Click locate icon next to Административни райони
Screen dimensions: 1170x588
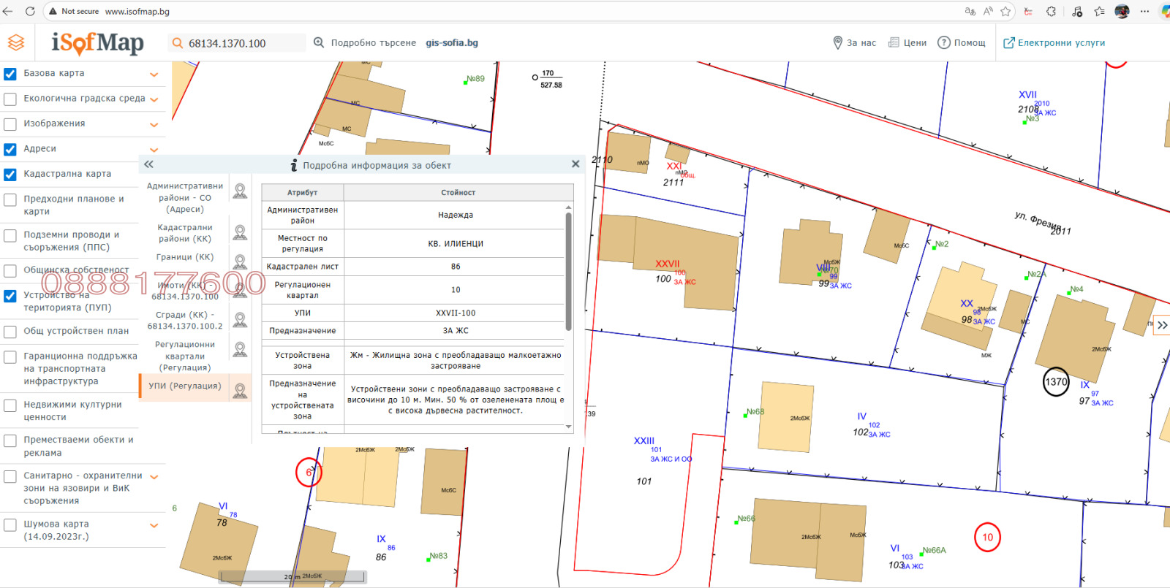click(x=240, y=191)
